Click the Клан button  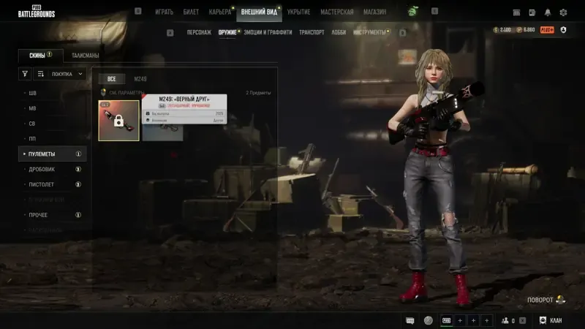[x=551, y=320]
